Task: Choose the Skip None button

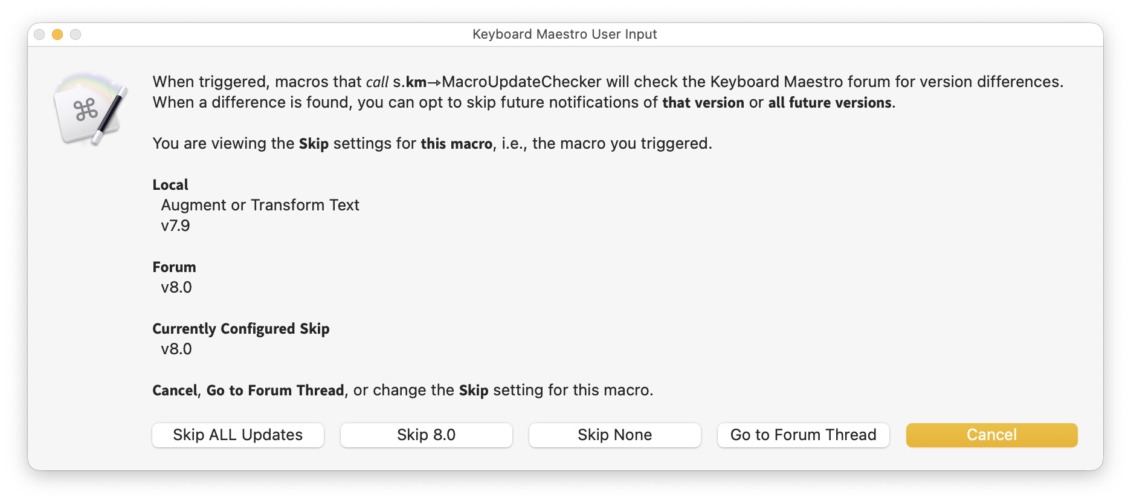Action: tap(614, 435)
